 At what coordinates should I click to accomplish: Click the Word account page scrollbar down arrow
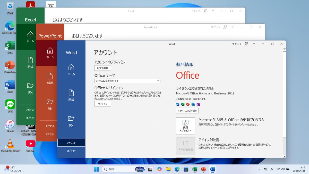coord(284,156)
